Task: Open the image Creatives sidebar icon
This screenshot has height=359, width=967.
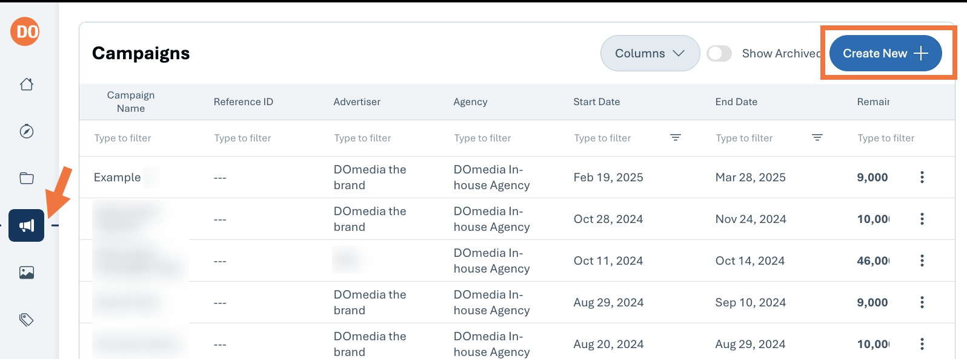Action: (27, 273)
